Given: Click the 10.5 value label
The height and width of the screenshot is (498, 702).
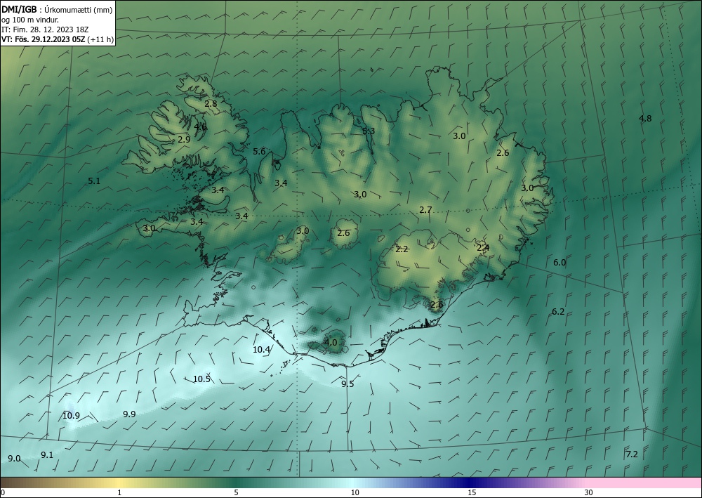Looking at the screenshot, I should (201, 379).
